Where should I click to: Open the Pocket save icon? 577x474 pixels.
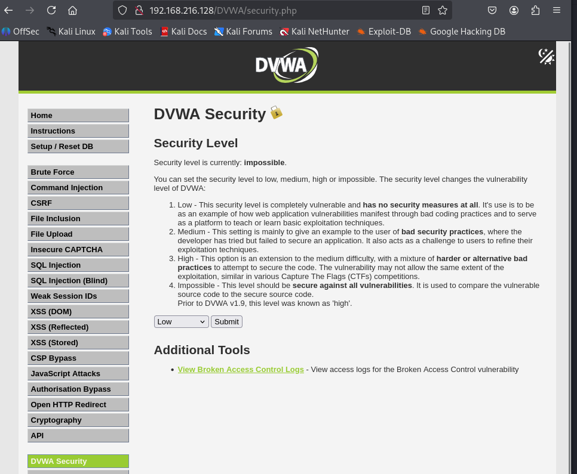(x=492, y=10)
